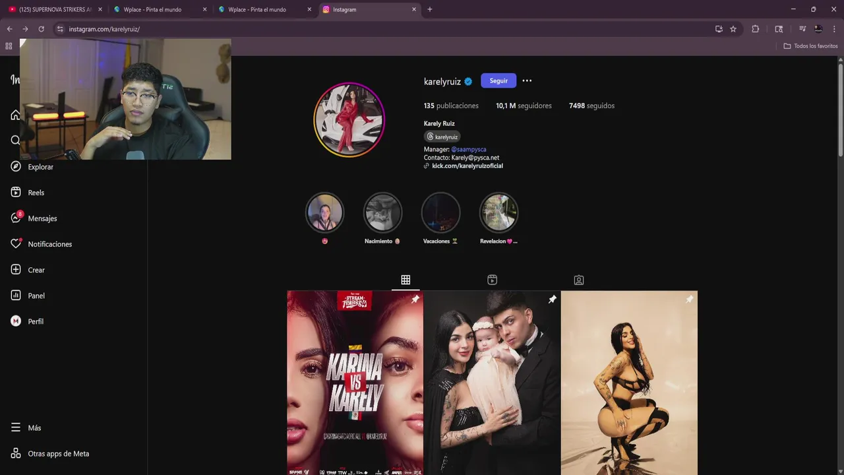Open the Nacimiento story highlight
This screenshot has height=475, width=844.
[x=382, y=212]
